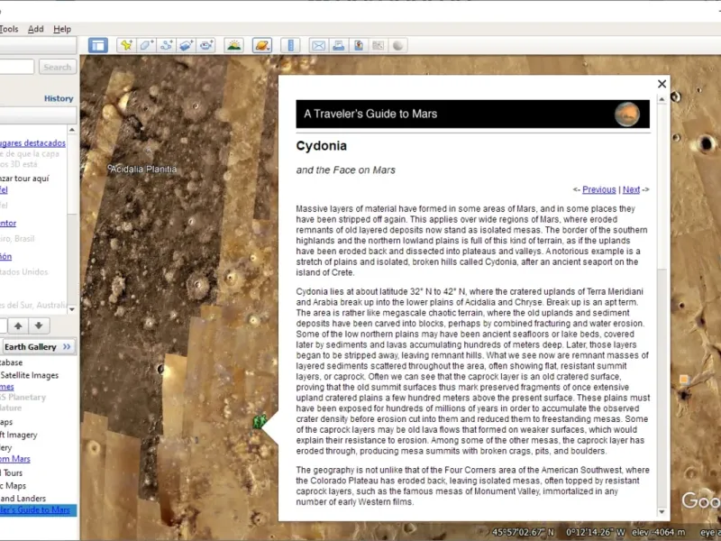Click the balloon scrollbar down arrow

tap(662, 511)
